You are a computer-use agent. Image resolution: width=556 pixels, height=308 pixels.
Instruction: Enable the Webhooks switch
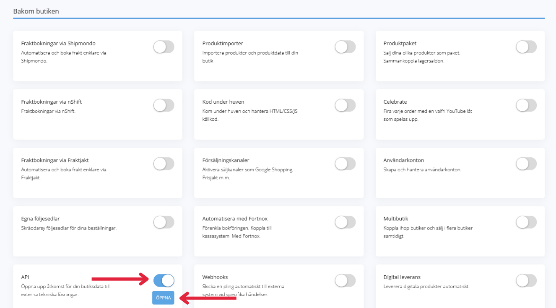[345, 280]
